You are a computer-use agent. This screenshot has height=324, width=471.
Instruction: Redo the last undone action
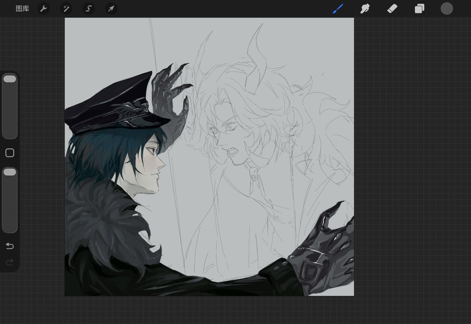click(x=10, y=262)
